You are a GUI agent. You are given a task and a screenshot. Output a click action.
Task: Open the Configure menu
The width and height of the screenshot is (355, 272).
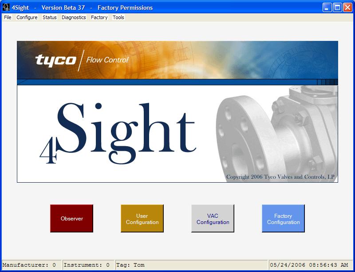(27, 17)
